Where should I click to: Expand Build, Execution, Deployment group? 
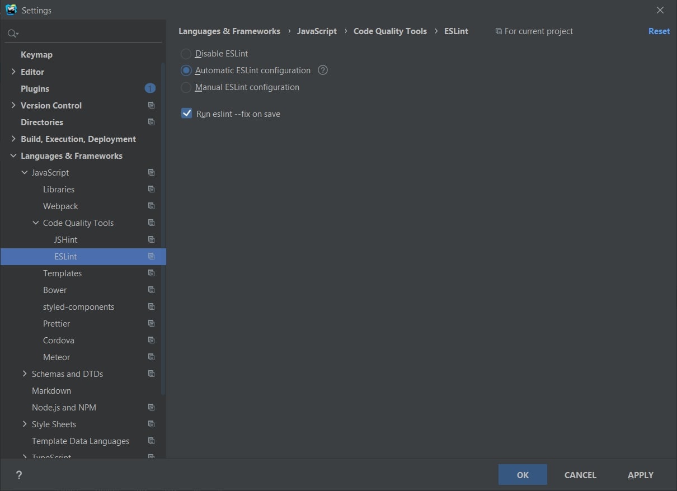pyautogui.click(x=13, y=139)
